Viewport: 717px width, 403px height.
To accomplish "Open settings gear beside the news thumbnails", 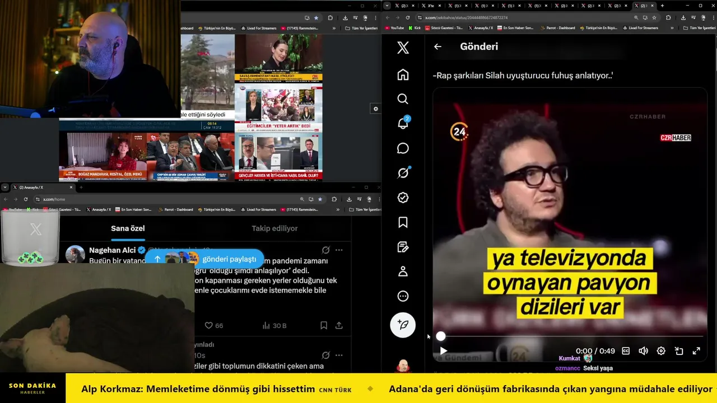I will click(376, 109).
